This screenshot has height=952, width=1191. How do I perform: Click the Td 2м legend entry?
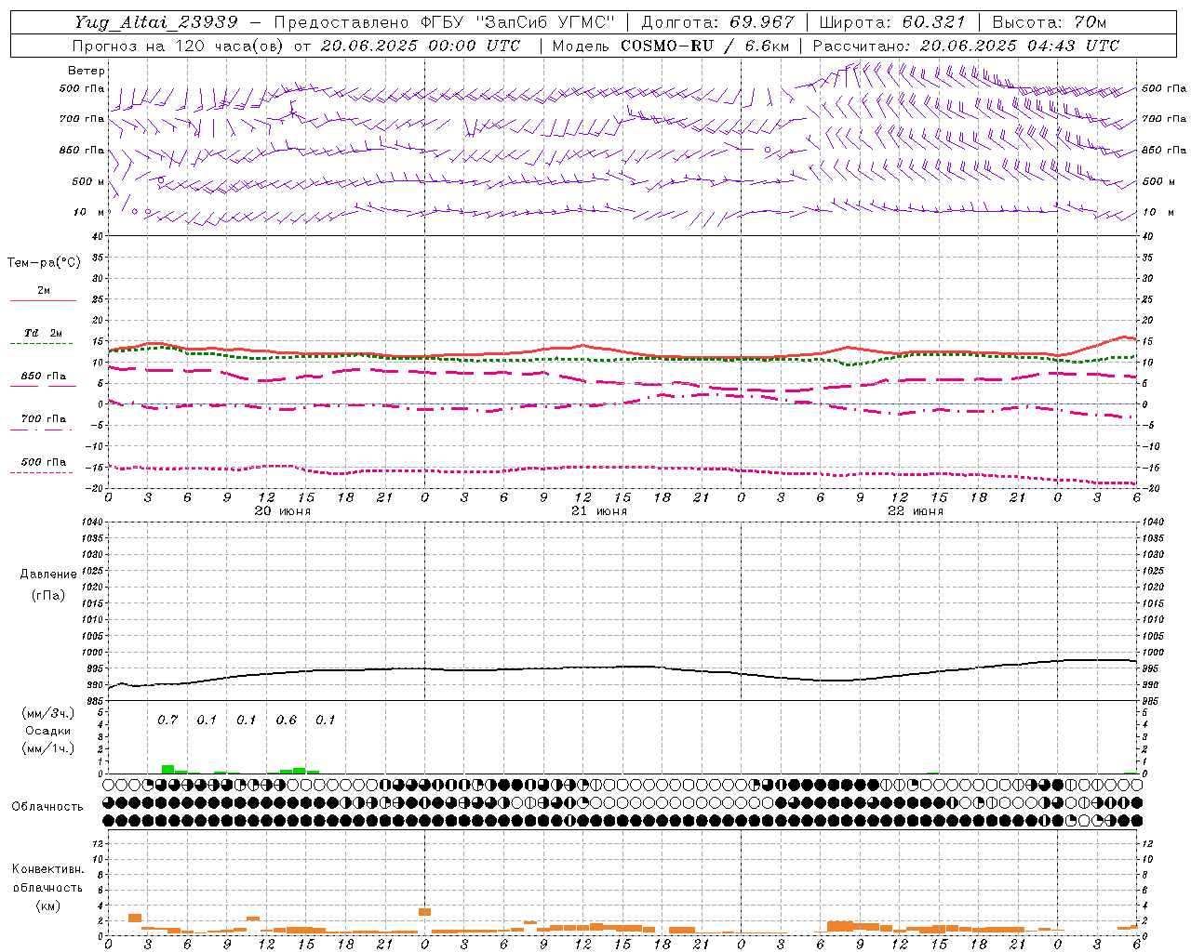[x=43, y=333]
